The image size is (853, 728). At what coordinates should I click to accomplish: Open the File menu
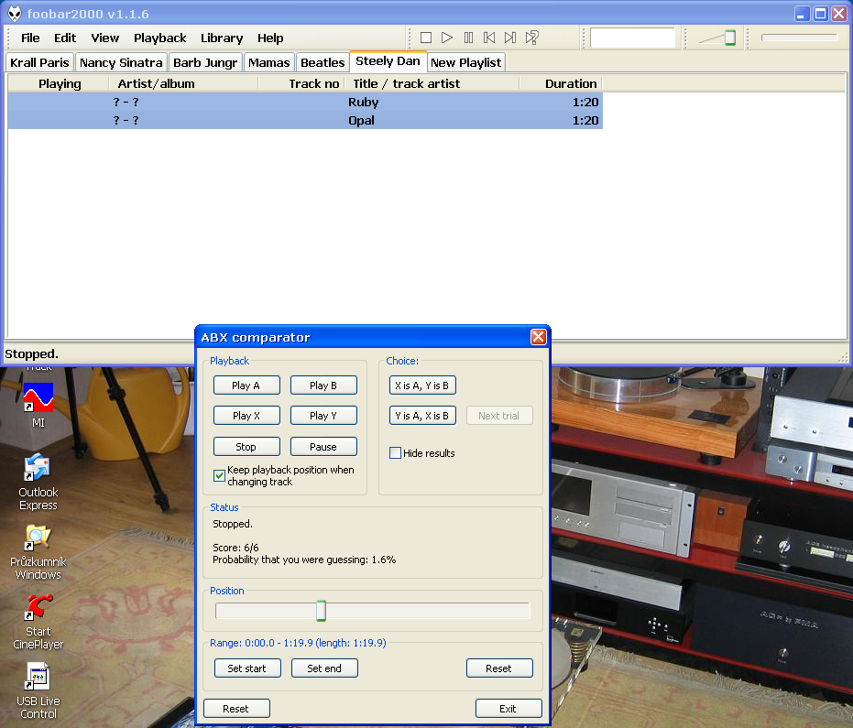(x=30, y=38)
